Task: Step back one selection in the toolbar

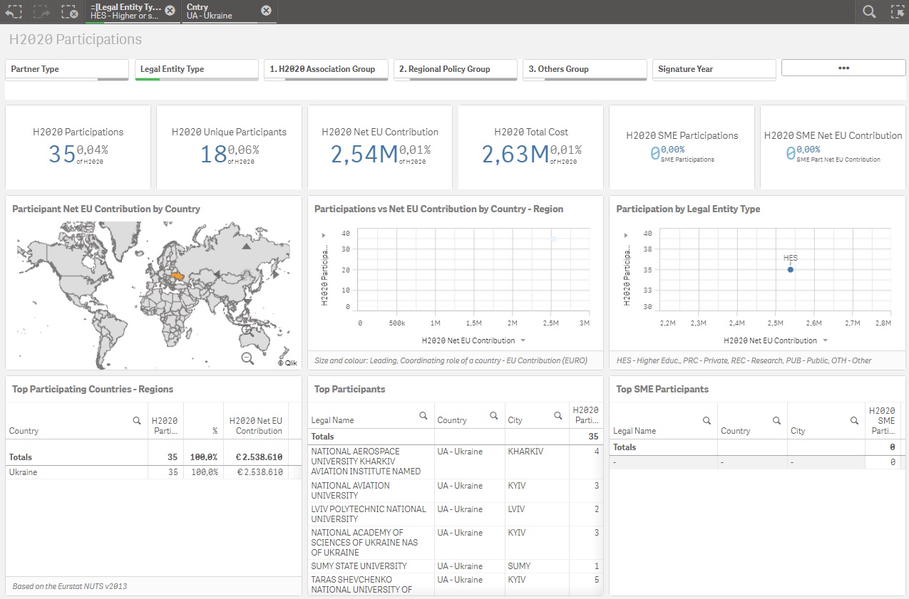Action: pyautogui.click(x=14, y=11)
